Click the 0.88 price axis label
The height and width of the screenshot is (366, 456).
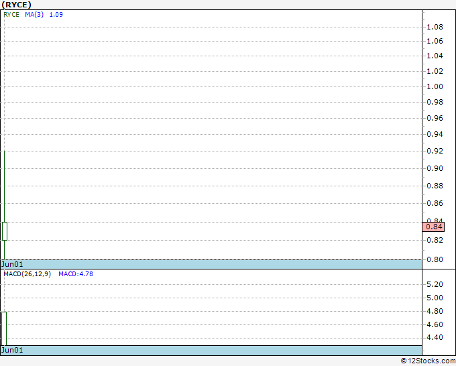[435, 186]
